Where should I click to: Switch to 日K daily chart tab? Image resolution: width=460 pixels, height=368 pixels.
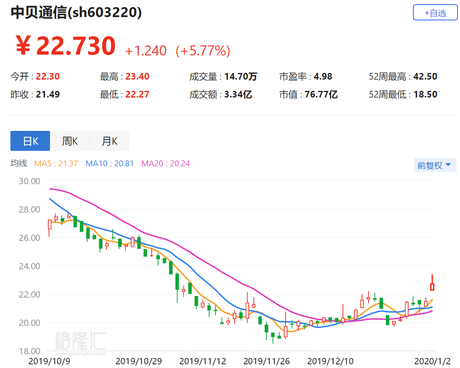coord(30,141)
